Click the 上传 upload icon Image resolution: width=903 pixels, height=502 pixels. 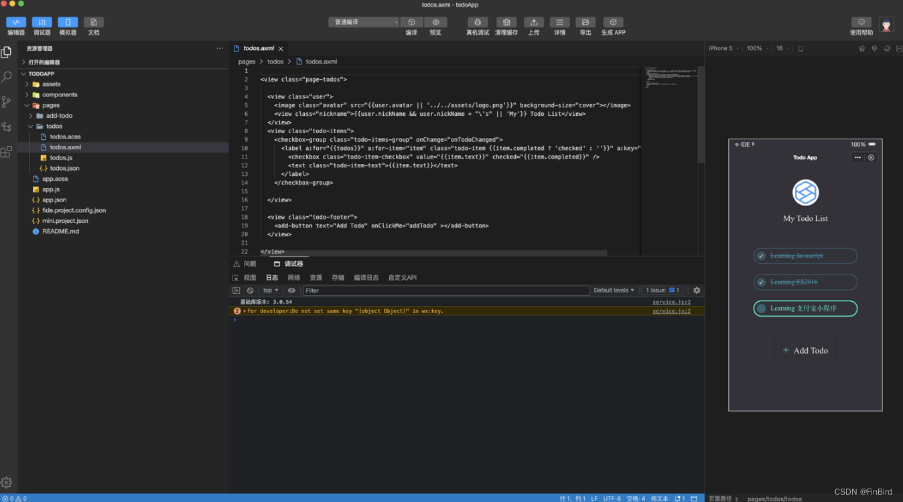[x=534, y=22]
